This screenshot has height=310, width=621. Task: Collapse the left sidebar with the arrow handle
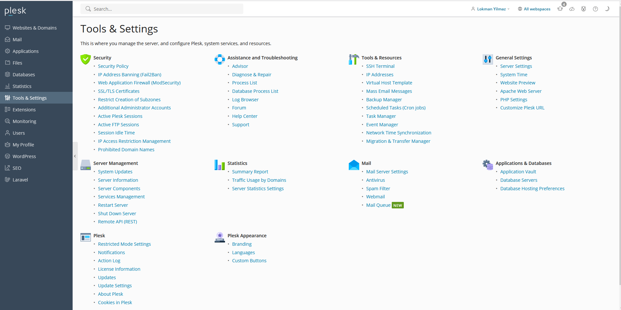(x=75, y=156)
